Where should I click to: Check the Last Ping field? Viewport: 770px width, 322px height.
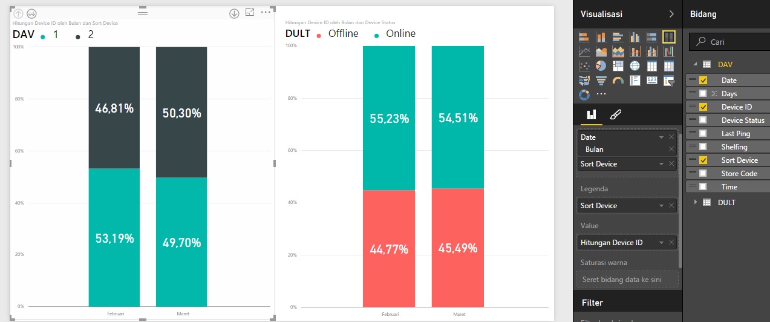click(703, 134)
